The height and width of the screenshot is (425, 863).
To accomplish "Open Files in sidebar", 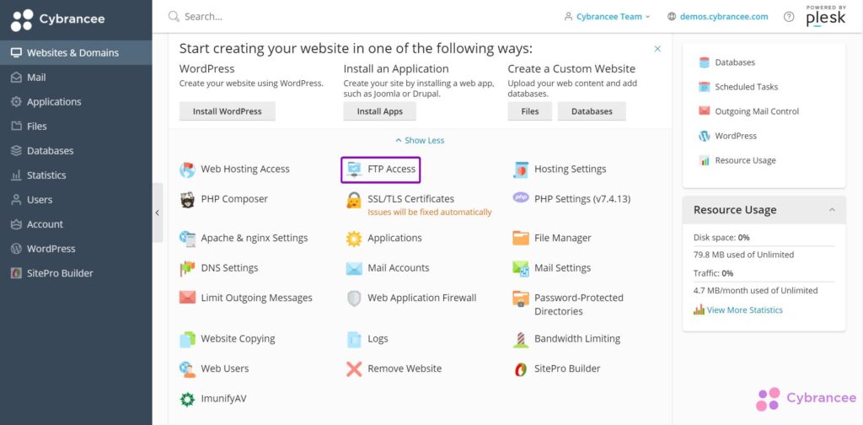I will click(76, 126).
